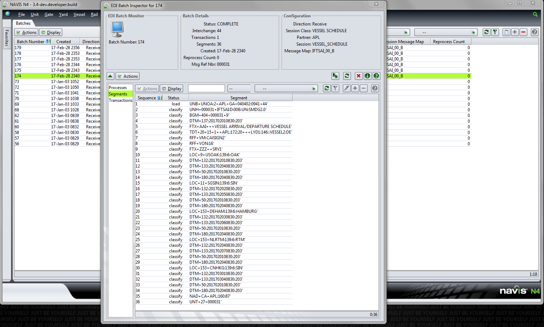Viewport: 544px width, 327px height.
Task: Select segment 'LOC+9+USOAK:139:6:OAK''
Action: tap(214, 155)
